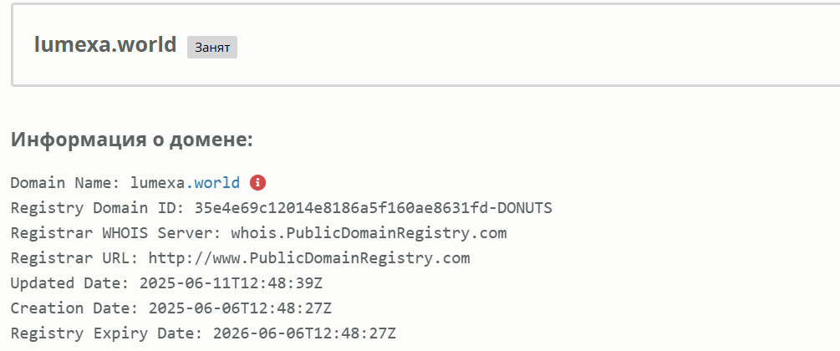Click the Registry Expiry Date line
The width and height of the screenshot is (840, 351).
[x=203, y=333]
